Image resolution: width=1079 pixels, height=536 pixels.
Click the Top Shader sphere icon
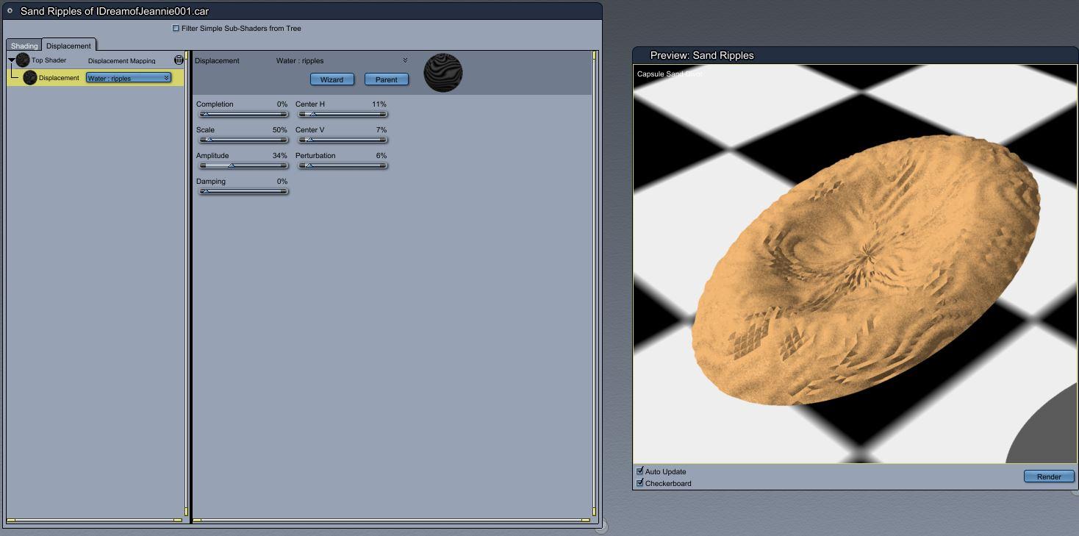click(x=23, y=60)
